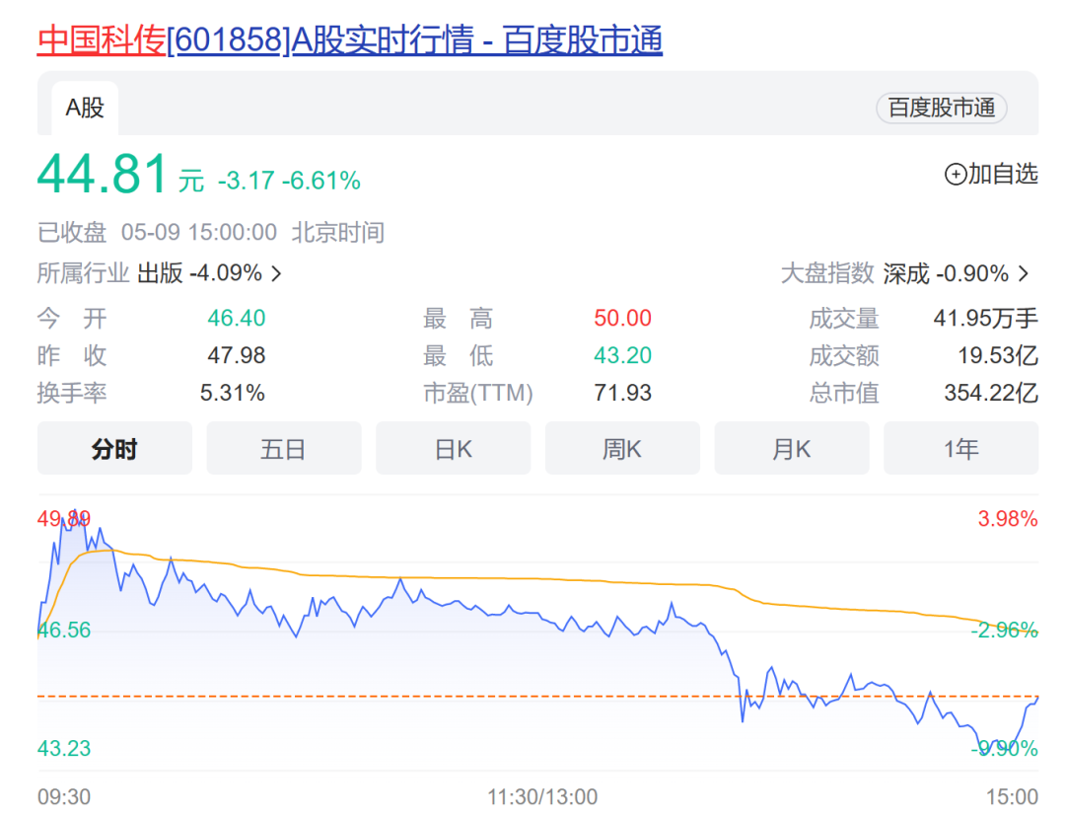Screen dimensions: 1065x818
Task: Click the 今开 value 46.40
Action: click(x=237, y=318)
